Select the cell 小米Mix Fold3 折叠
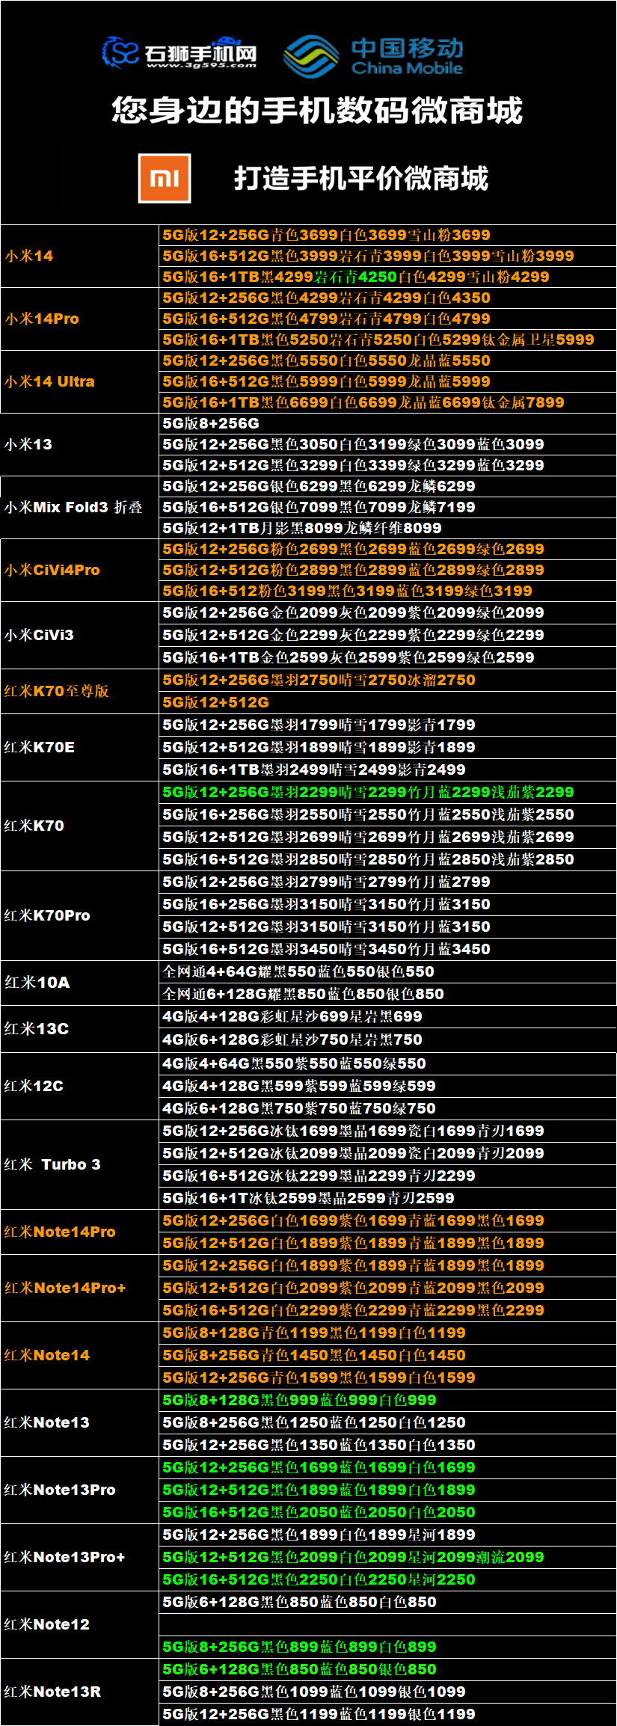Viewport: 617px width, 1726px height. tap(79, 507)
